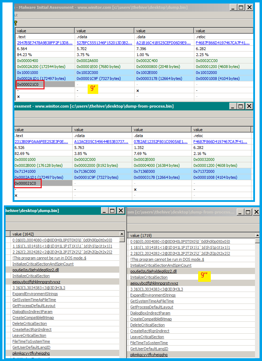Sort by the value (1642) column header

63,234
